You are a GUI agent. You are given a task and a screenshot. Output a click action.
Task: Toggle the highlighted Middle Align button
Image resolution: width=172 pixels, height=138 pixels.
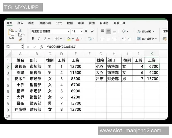tap(108, 31)
